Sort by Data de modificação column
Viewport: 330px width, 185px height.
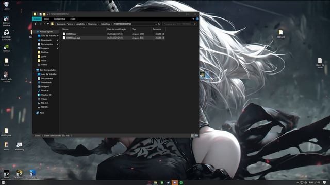click(x=117, y=29)
